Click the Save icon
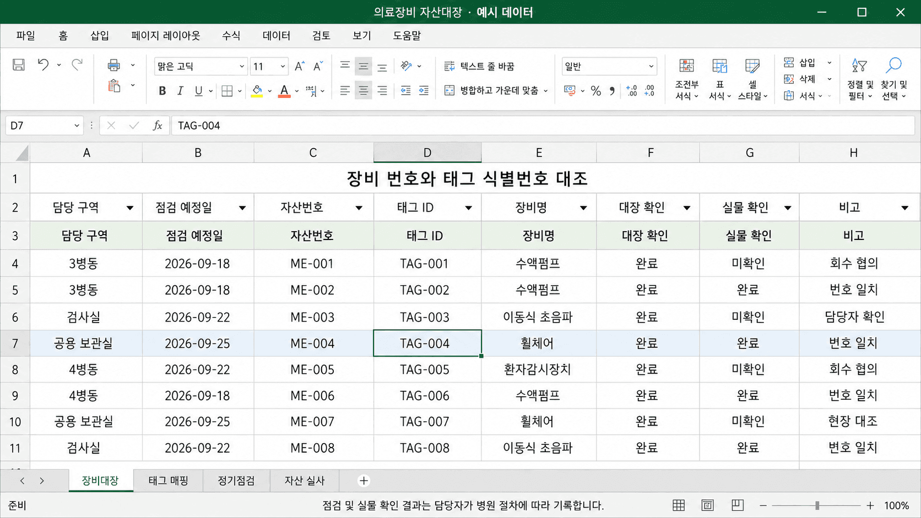The width and height of the screenshot is (921, 518). tap(19, 65)
